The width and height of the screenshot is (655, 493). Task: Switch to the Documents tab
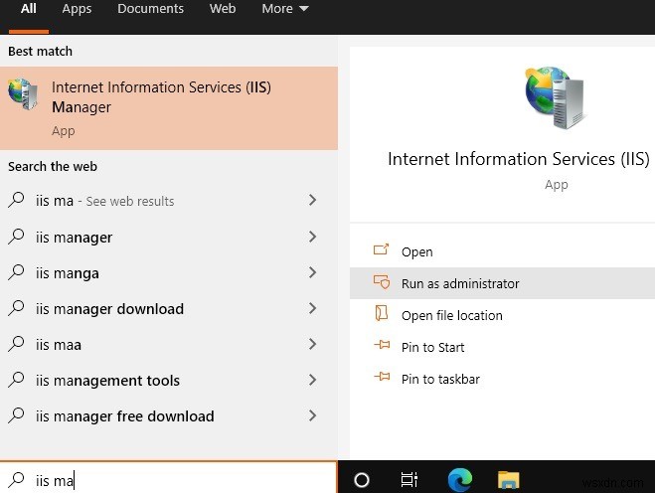(x=150, y=8)
